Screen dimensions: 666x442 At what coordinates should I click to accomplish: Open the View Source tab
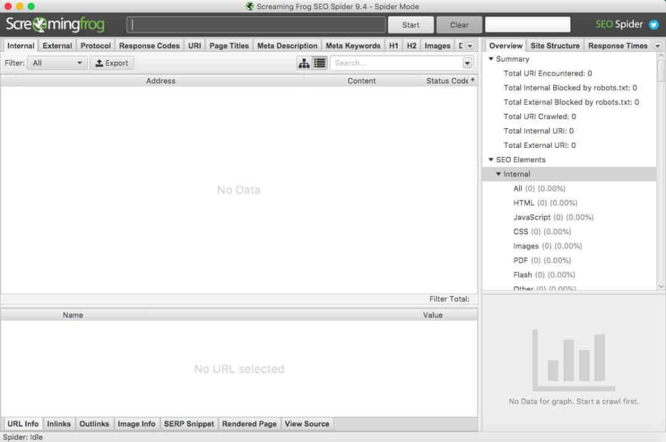pyautogui.click(x=307, y=424)
